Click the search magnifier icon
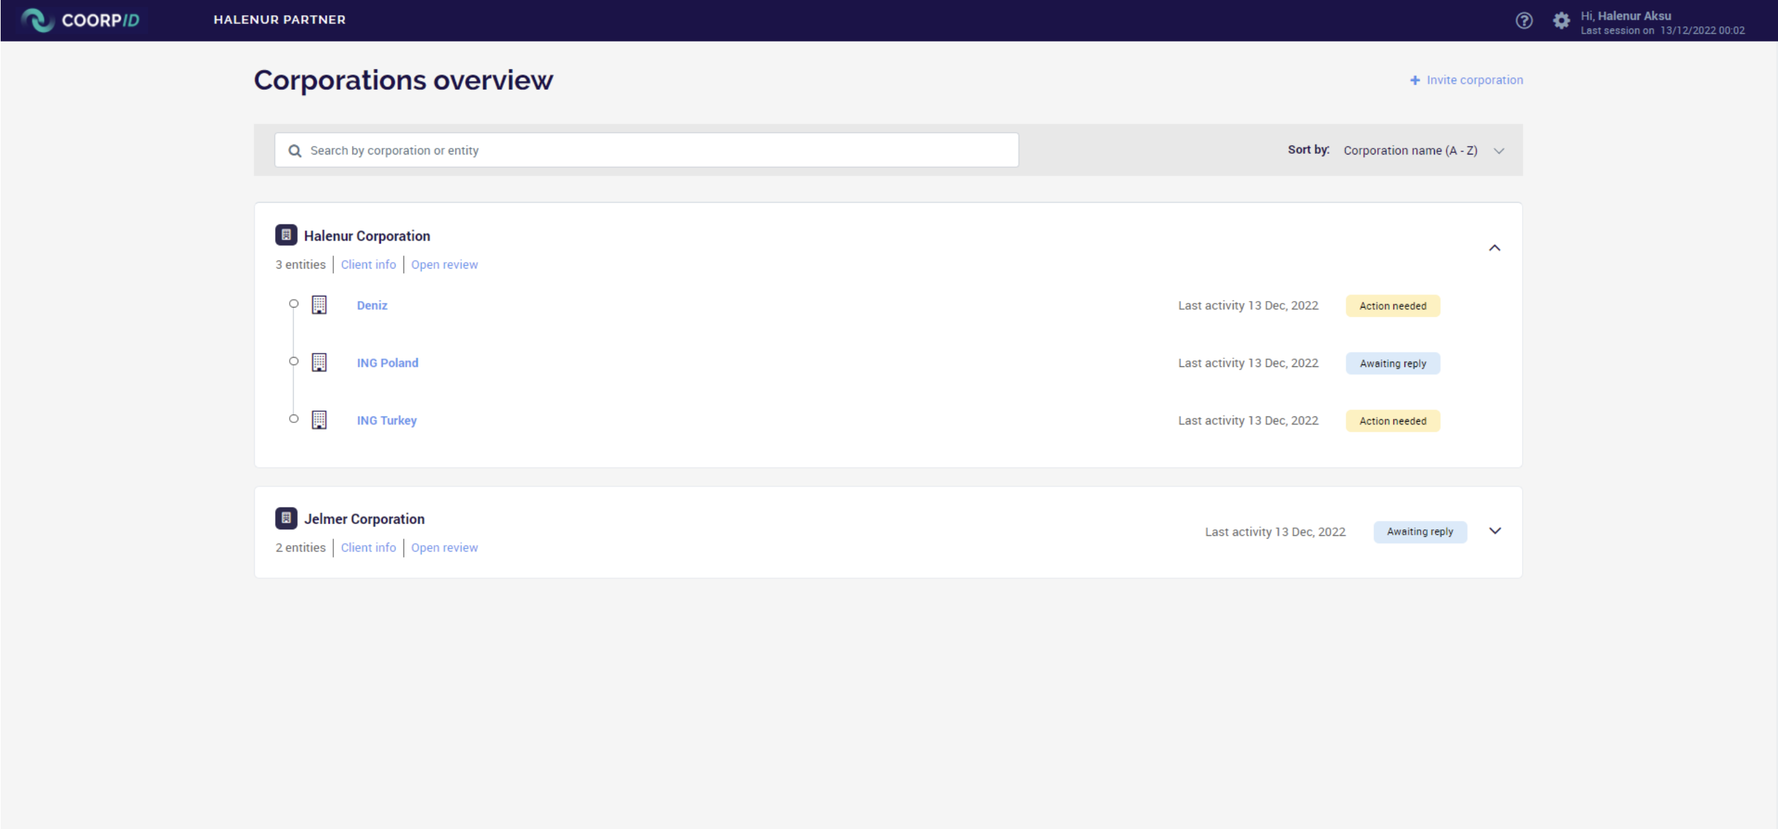 click(x=295, y=150)
